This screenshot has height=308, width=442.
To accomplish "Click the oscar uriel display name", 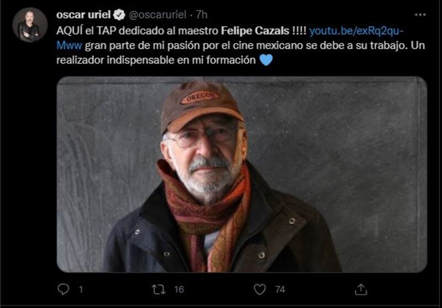I will [83, 15].
